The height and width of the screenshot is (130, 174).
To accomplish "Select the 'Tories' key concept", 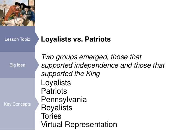I will point(51,116).
